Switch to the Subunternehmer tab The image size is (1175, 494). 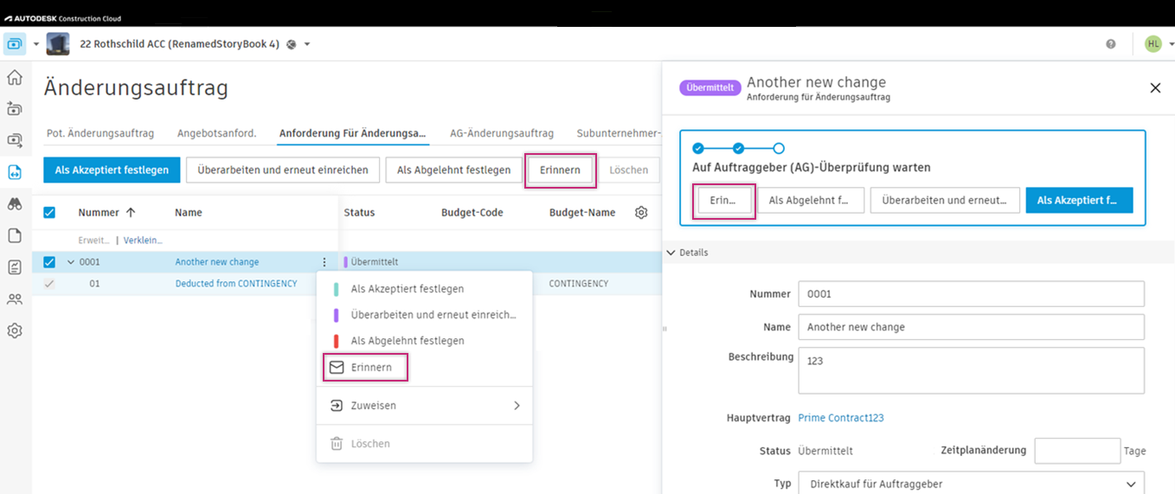619,133
